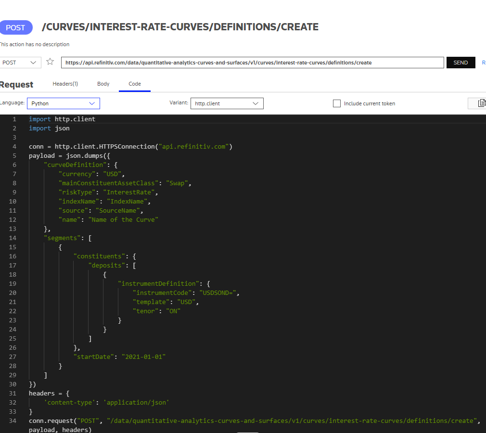The height and width of the screenshot is (433, 486).
Task: Click "This action has no description" text
Action: tap(34, 44)
